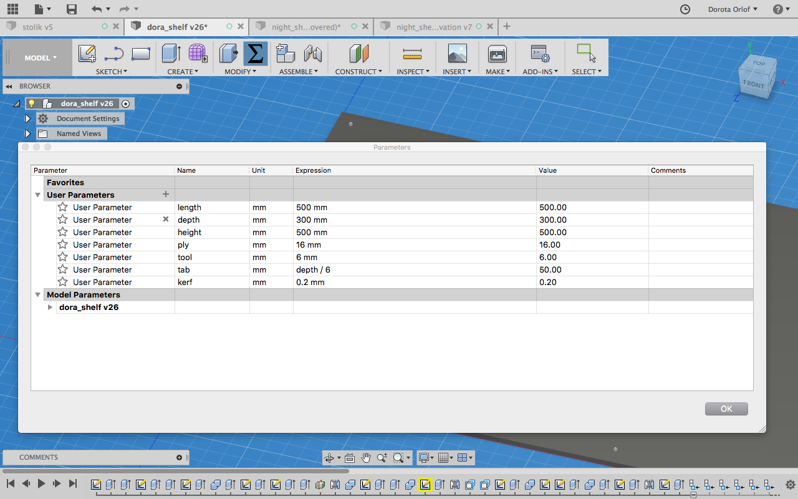
Task: Add a new comment with plus icon
Action: [180, 457]
